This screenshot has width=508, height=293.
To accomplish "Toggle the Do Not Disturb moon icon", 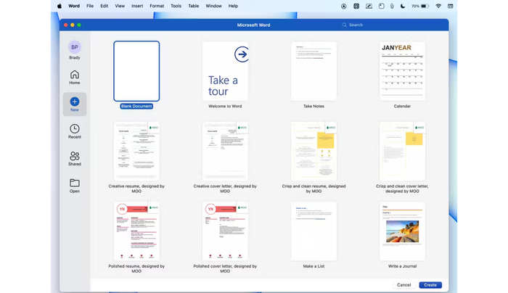I will (403, 6).
